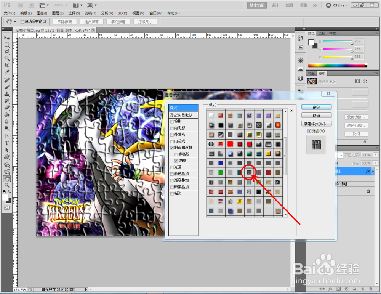Uncheck 斜面和浮雕 (Bevel and Emboss)

172,148
